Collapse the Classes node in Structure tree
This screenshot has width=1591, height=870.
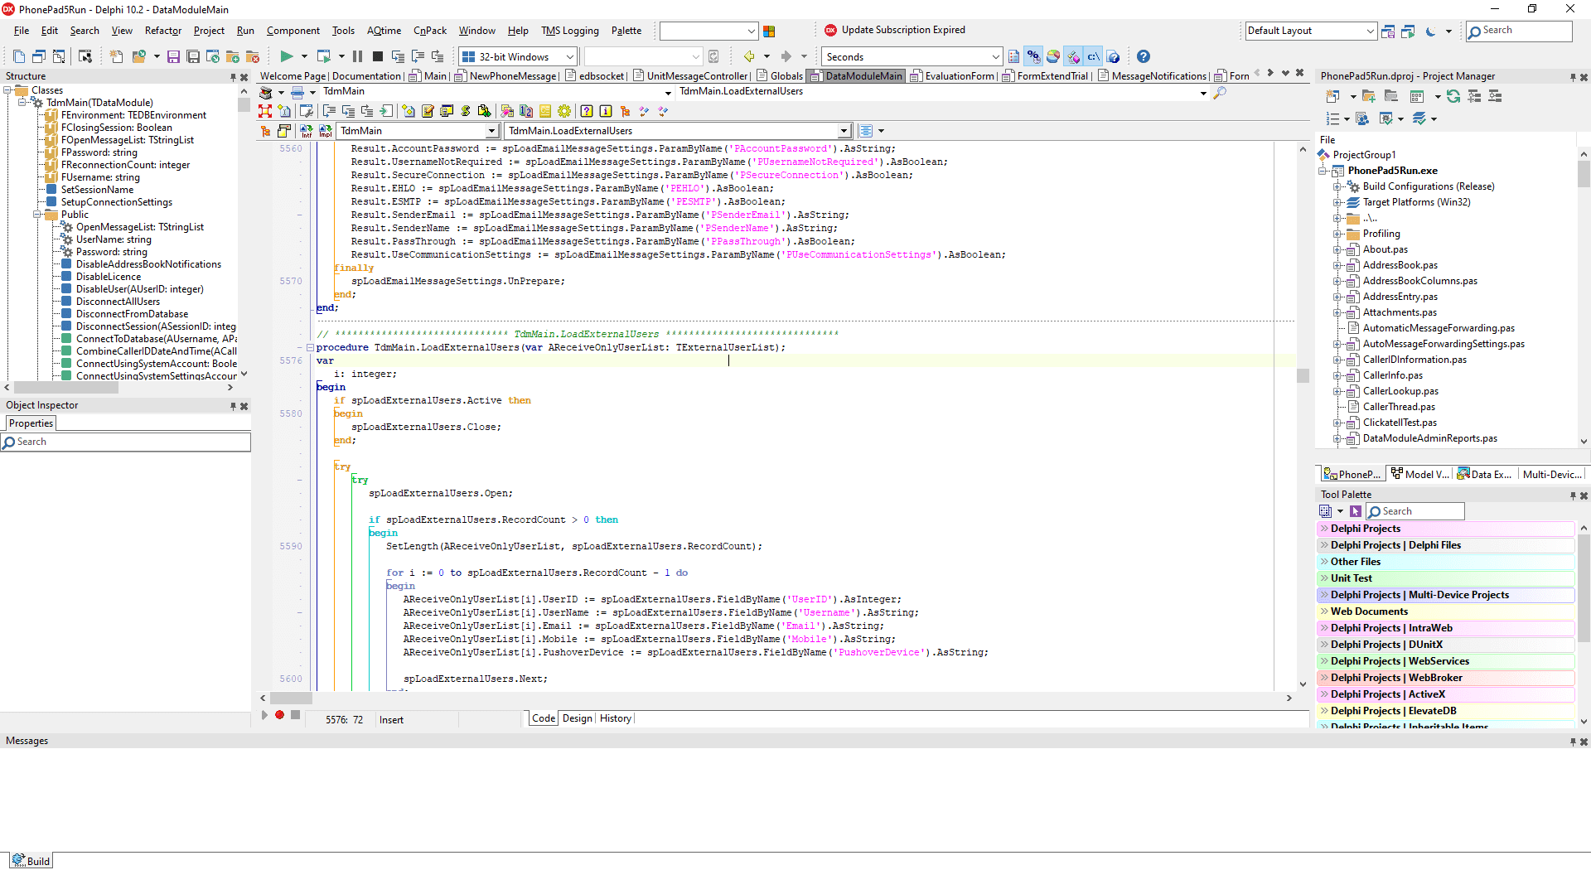point(8,90)
